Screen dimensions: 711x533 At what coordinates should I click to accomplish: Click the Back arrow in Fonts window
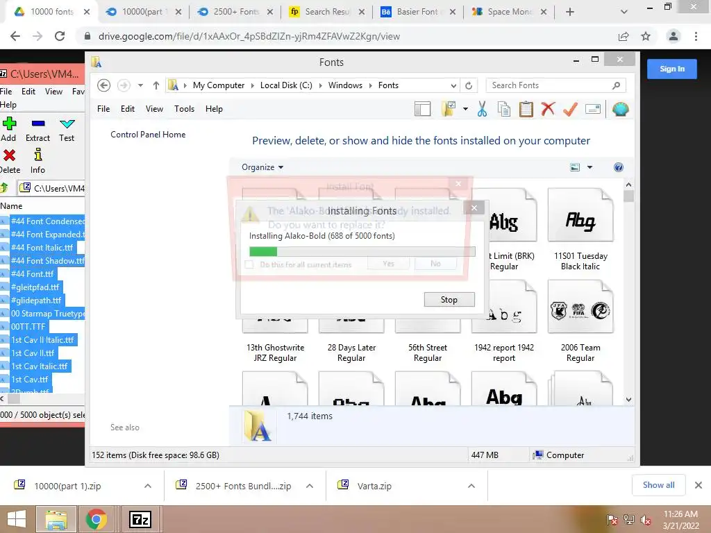click(x=104, y=85)
